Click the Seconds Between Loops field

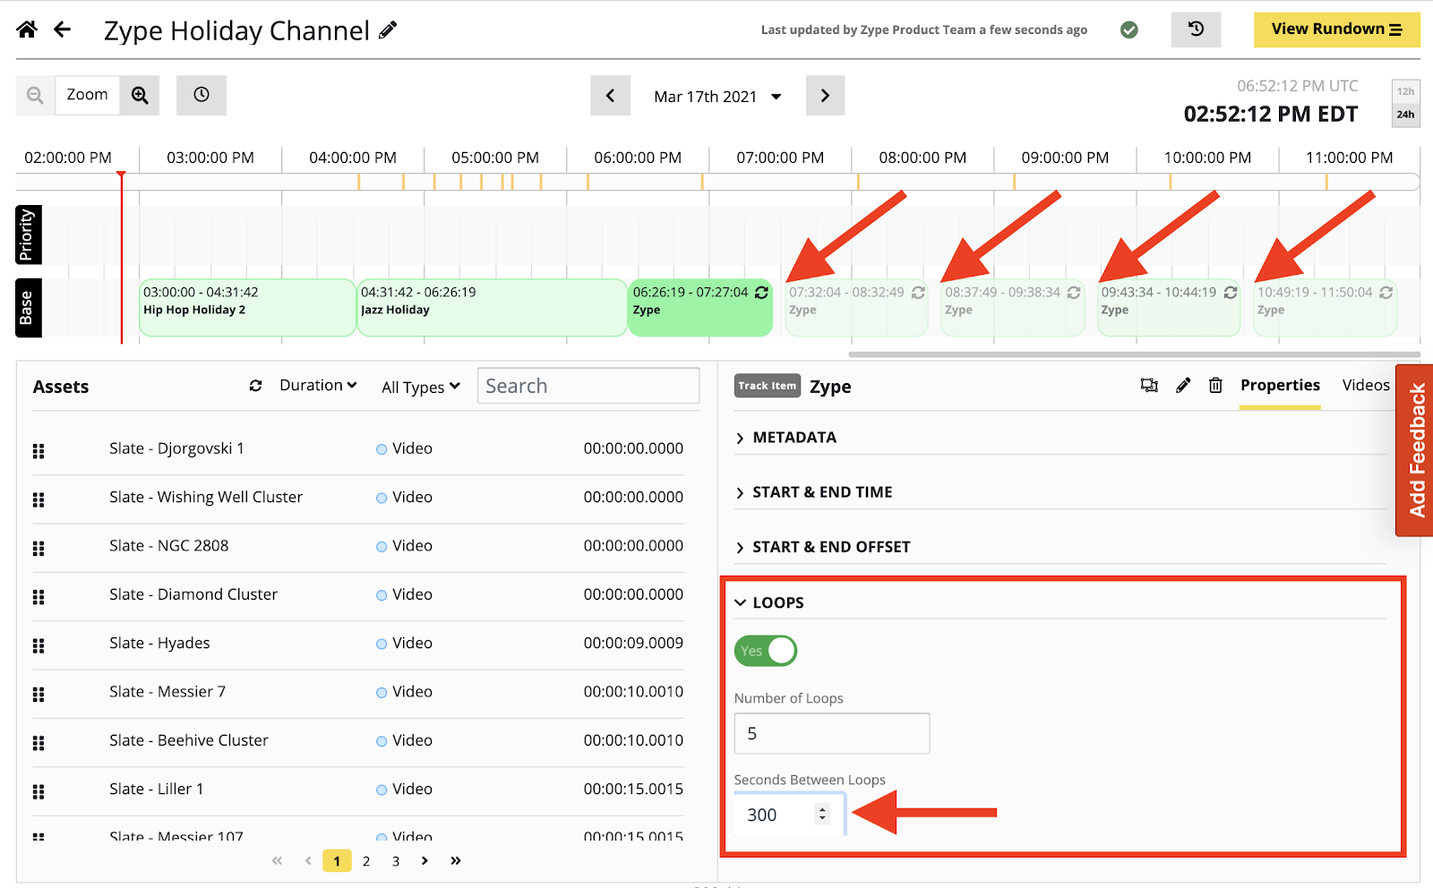click(789, 815)
